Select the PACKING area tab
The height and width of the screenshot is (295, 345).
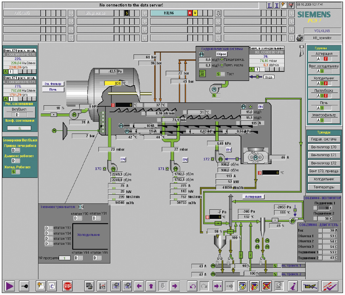(22, 13)
